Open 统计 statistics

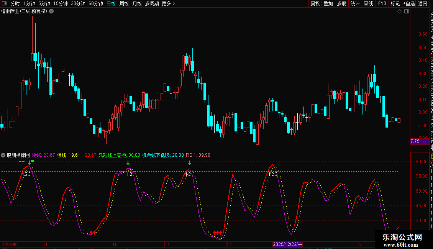(355, 3)
